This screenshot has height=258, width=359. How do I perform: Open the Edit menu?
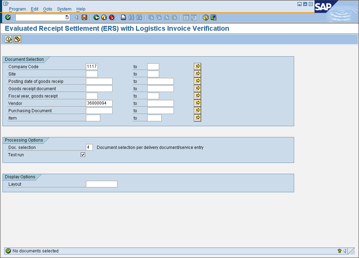click(x=35, y=9)
